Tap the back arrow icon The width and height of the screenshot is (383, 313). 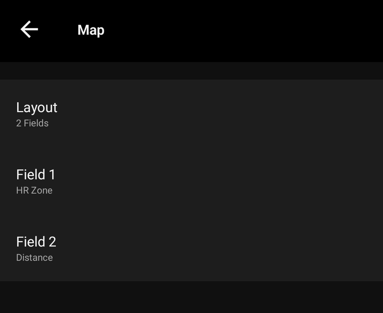pos(29,30)
